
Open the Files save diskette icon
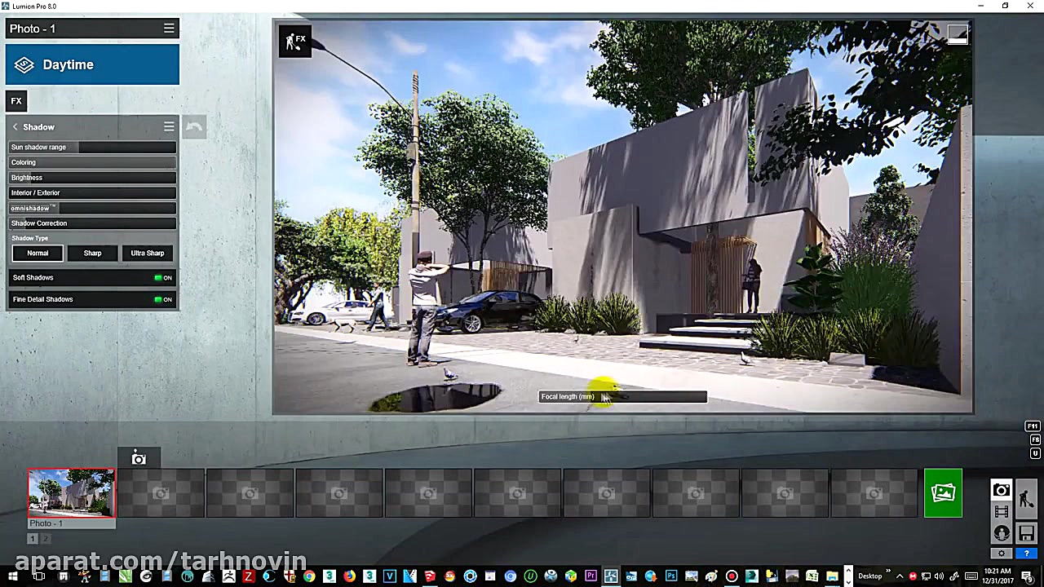point(1026,533)
